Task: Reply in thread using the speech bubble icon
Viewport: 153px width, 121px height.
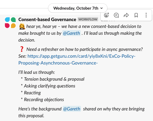Action: tap(116, 15)
